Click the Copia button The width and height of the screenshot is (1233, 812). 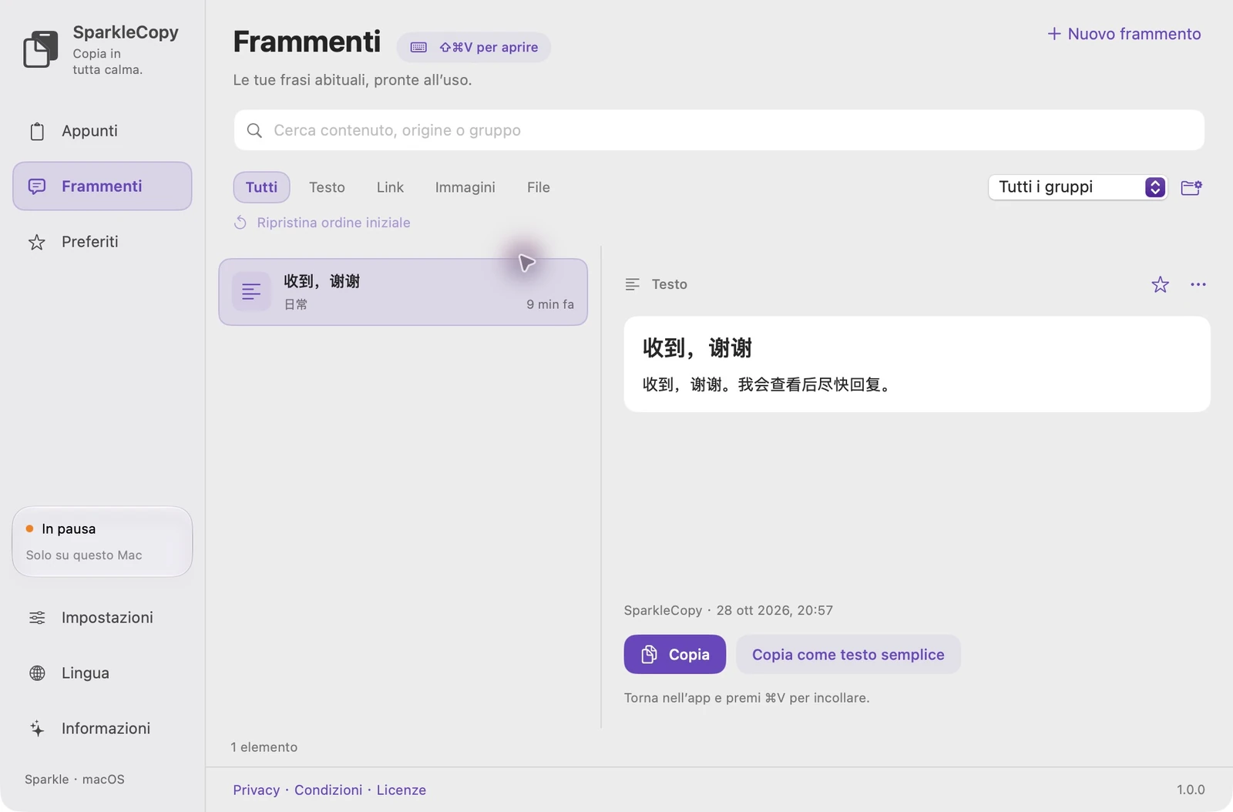675,654
